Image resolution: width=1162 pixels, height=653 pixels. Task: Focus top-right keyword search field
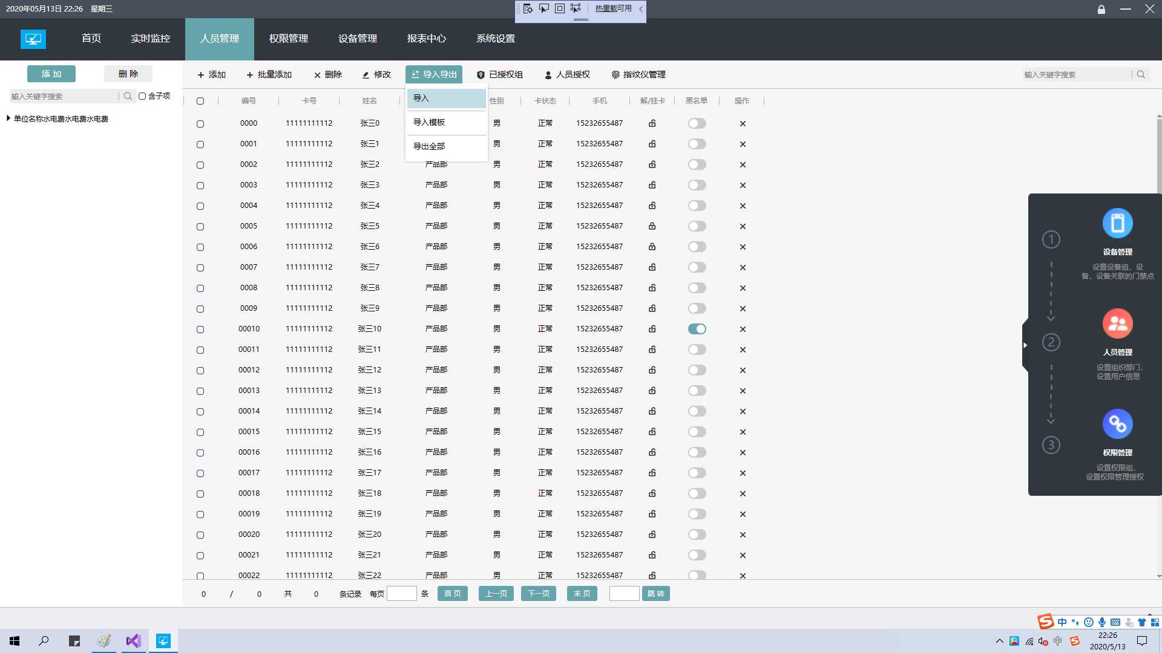coord(1077,74)
